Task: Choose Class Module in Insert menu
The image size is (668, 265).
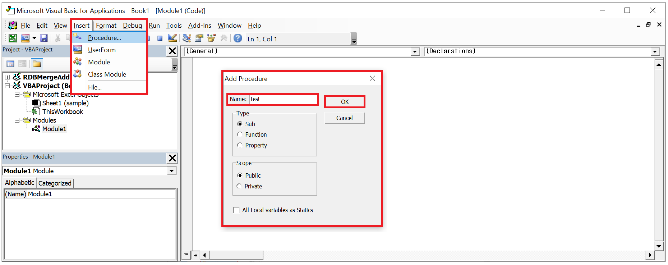Action: 109,74
